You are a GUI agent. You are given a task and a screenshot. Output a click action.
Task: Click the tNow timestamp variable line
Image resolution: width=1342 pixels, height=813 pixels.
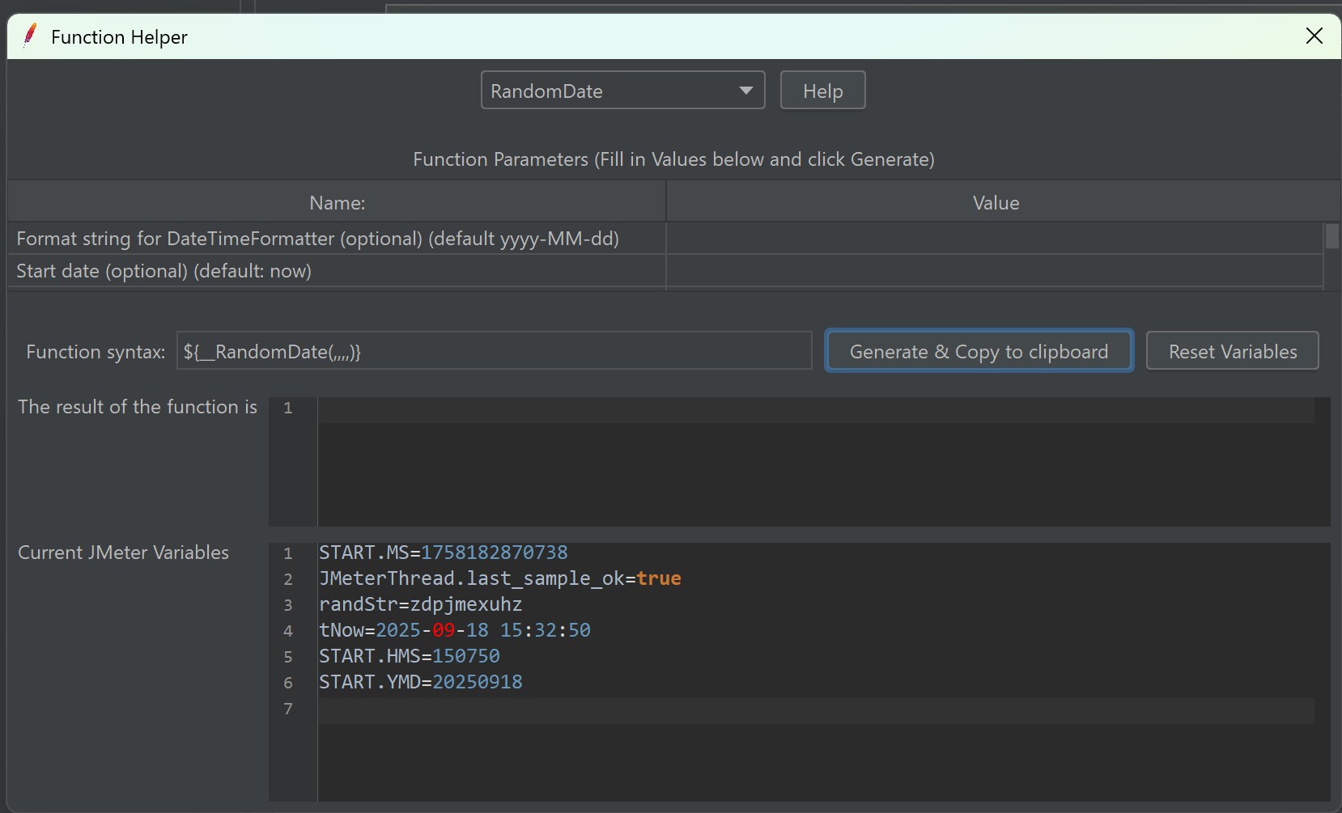click(x=454, y=630)
